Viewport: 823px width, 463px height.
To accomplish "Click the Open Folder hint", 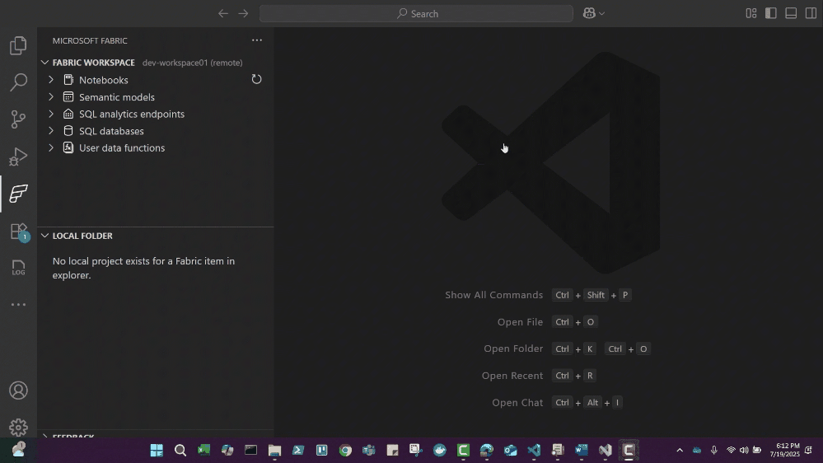I will (x=513, y=348).
